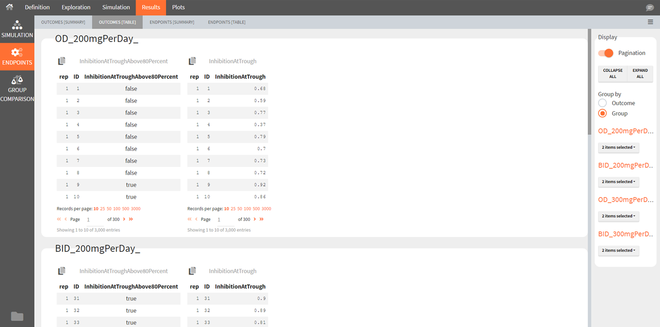This screenshot has height=327, width=660.
Task: Open the Simulation sidebar section
Action: (x=17, y=29)
